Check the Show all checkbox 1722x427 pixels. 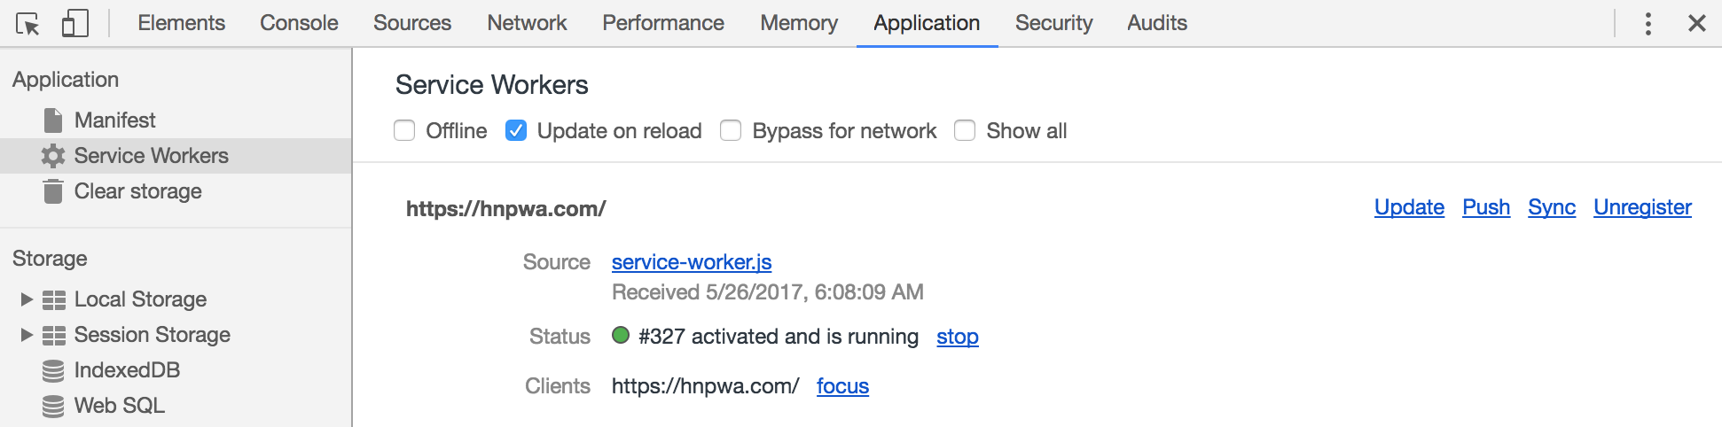[x=965, y=131]
